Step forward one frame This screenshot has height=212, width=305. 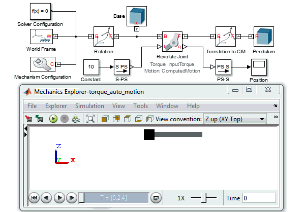(x=71, y=198)
